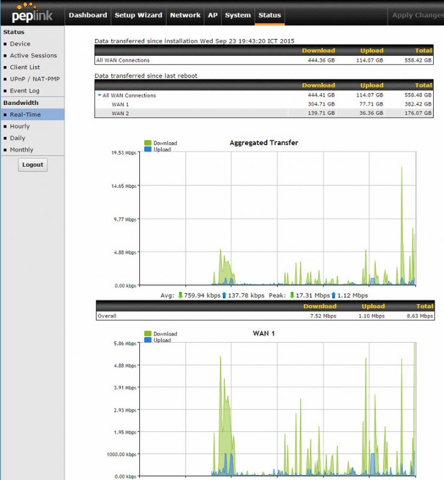Switch to the Network tab
Viewport: 444px width, 480px height.
click(185, 15)
